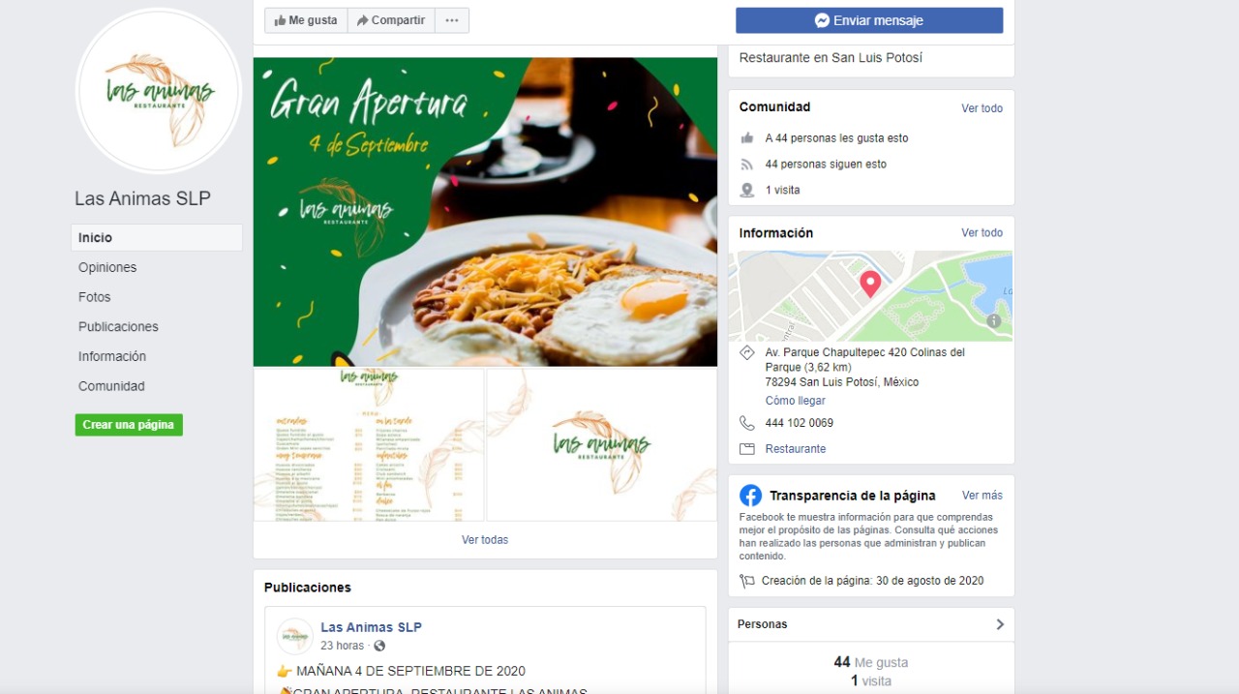Click the thumbs-up Me gusta button
This screenshot has height=694, width=1239.
tap(306, 20)
